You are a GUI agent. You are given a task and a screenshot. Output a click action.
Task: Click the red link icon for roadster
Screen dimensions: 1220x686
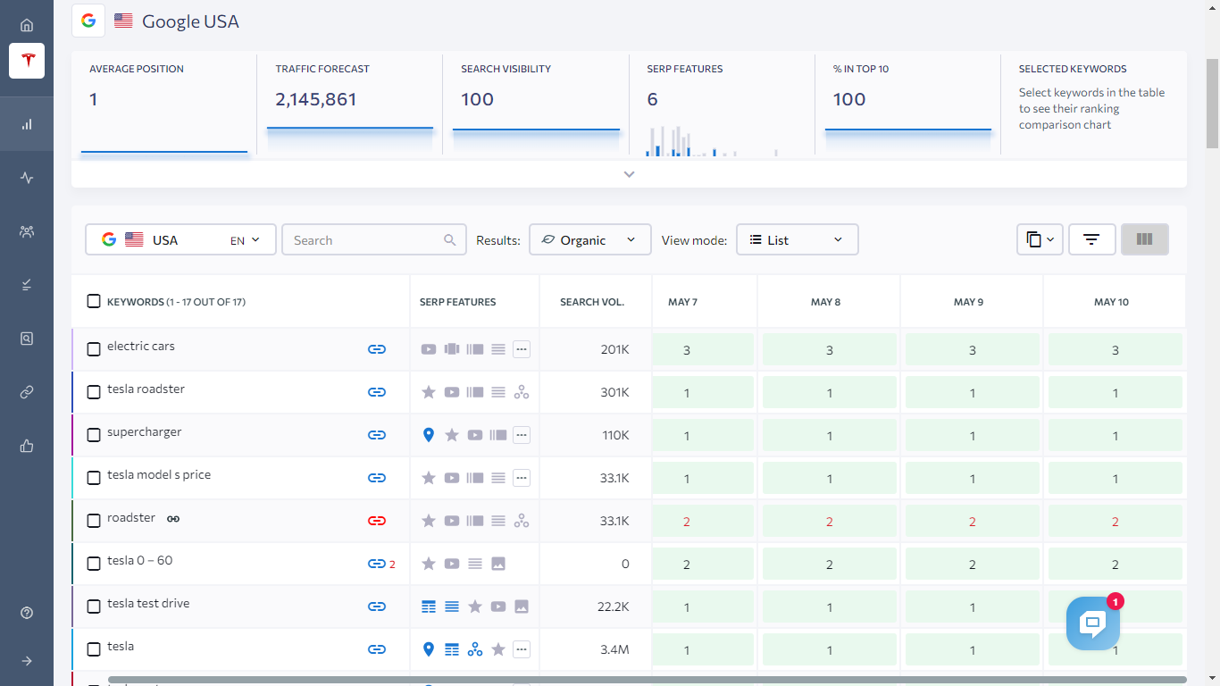(377, 521)
